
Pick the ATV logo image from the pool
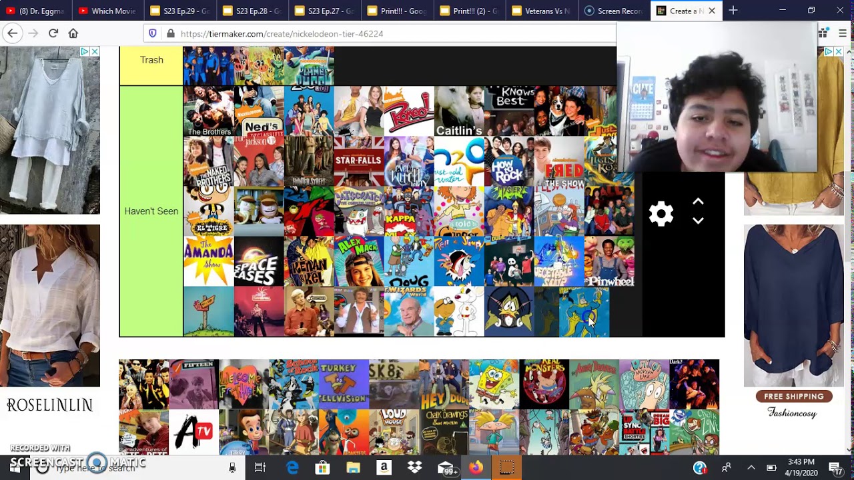click(193, 432)
